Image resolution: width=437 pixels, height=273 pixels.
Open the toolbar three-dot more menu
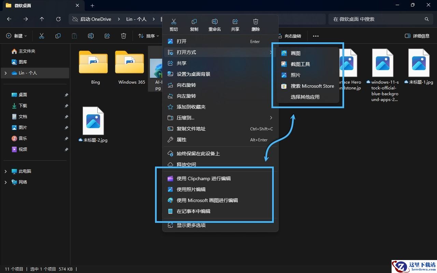coord(316,36)
